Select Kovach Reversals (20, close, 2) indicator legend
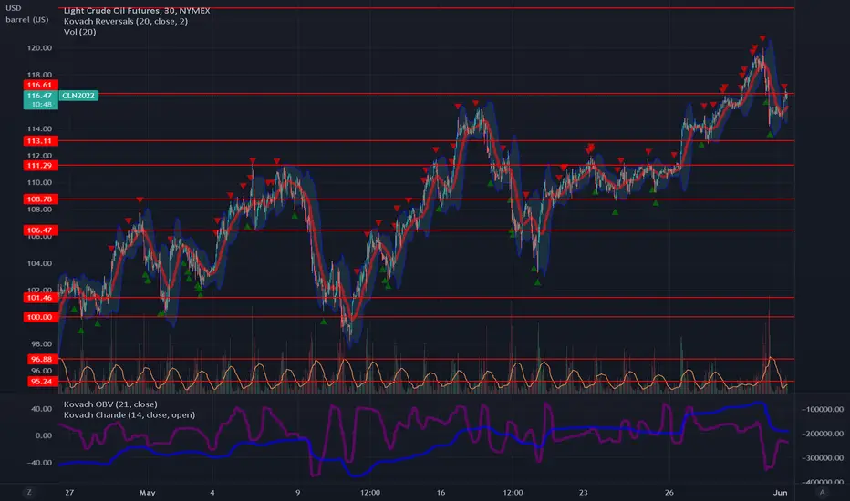 126,21
